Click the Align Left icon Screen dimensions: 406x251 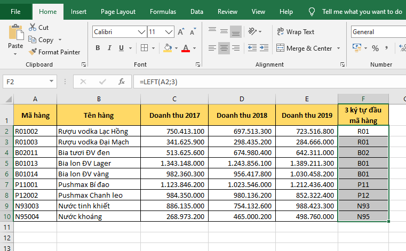point(212,48)
